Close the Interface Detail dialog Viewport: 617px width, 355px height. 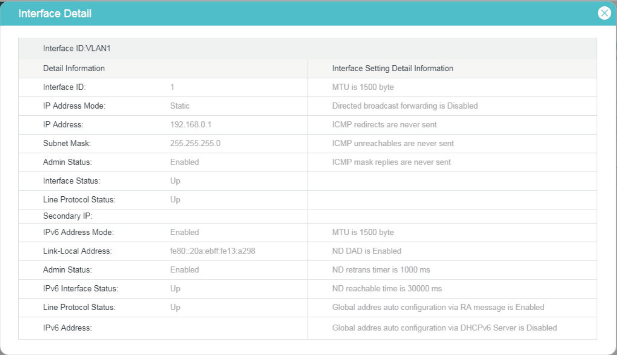[604, 13]
